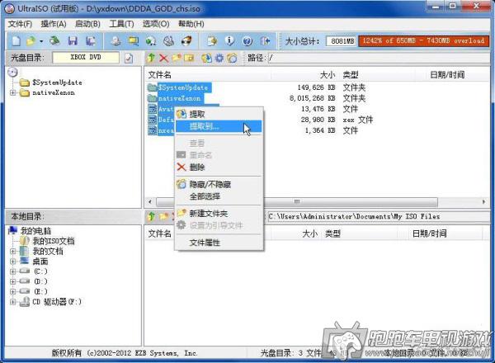The image size is (495, 363).
Task: Click the Mount to virtual drive icon
Action: pos(169,41)
